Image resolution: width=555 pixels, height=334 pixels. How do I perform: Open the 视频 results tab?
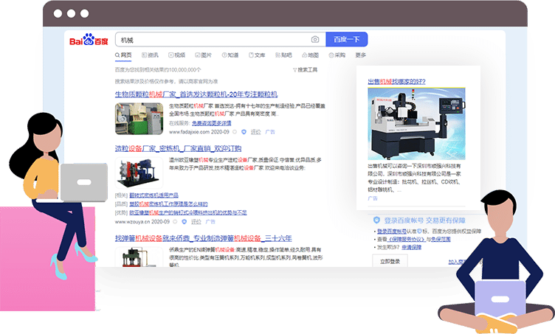[x=177, y=55]
